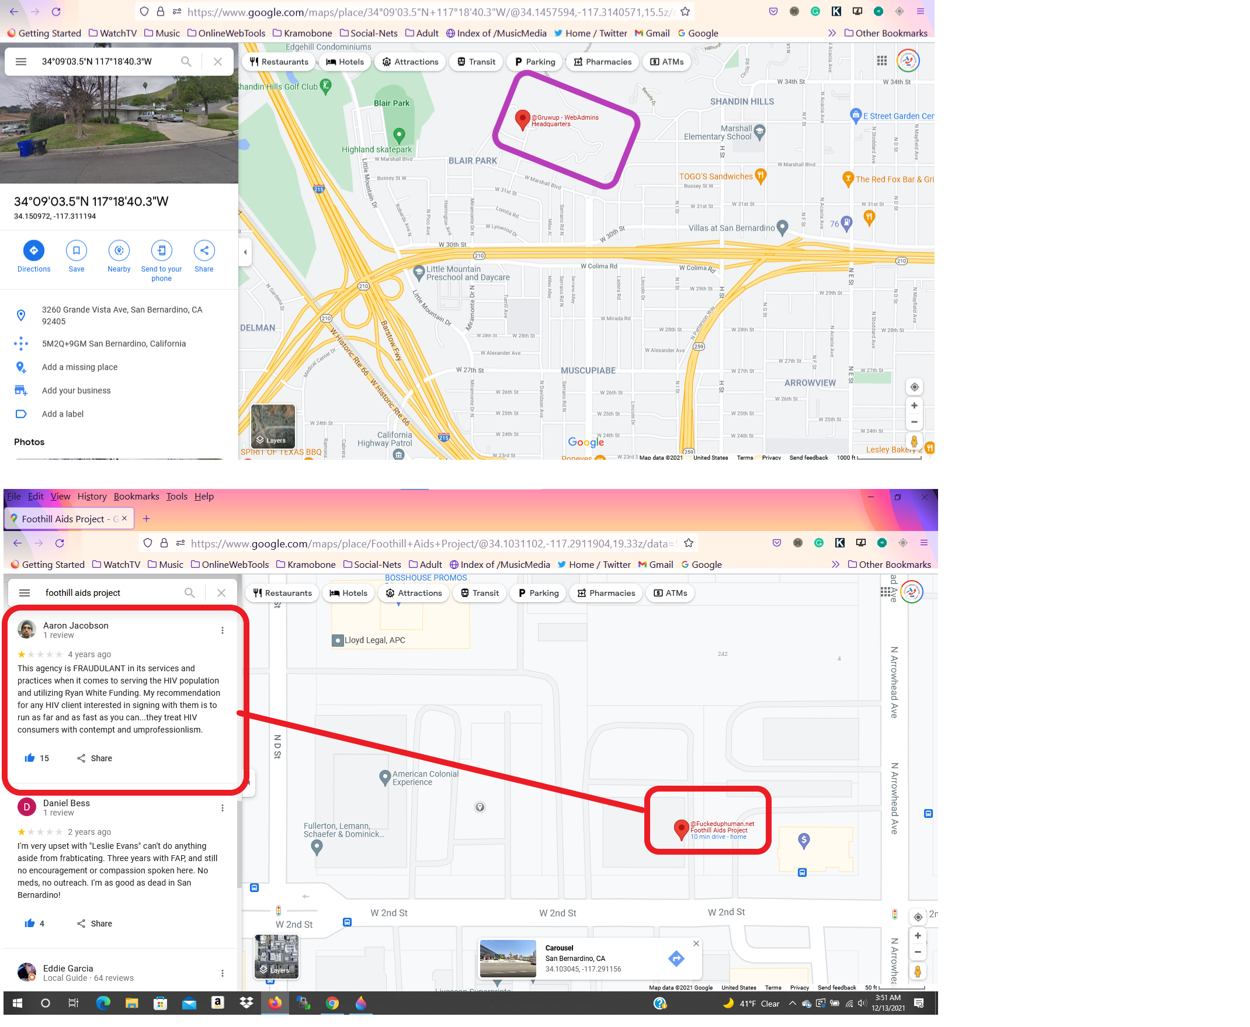Click zoom out minus on top map
Screen dimensions: 1250x1027
tap(914, 422)
